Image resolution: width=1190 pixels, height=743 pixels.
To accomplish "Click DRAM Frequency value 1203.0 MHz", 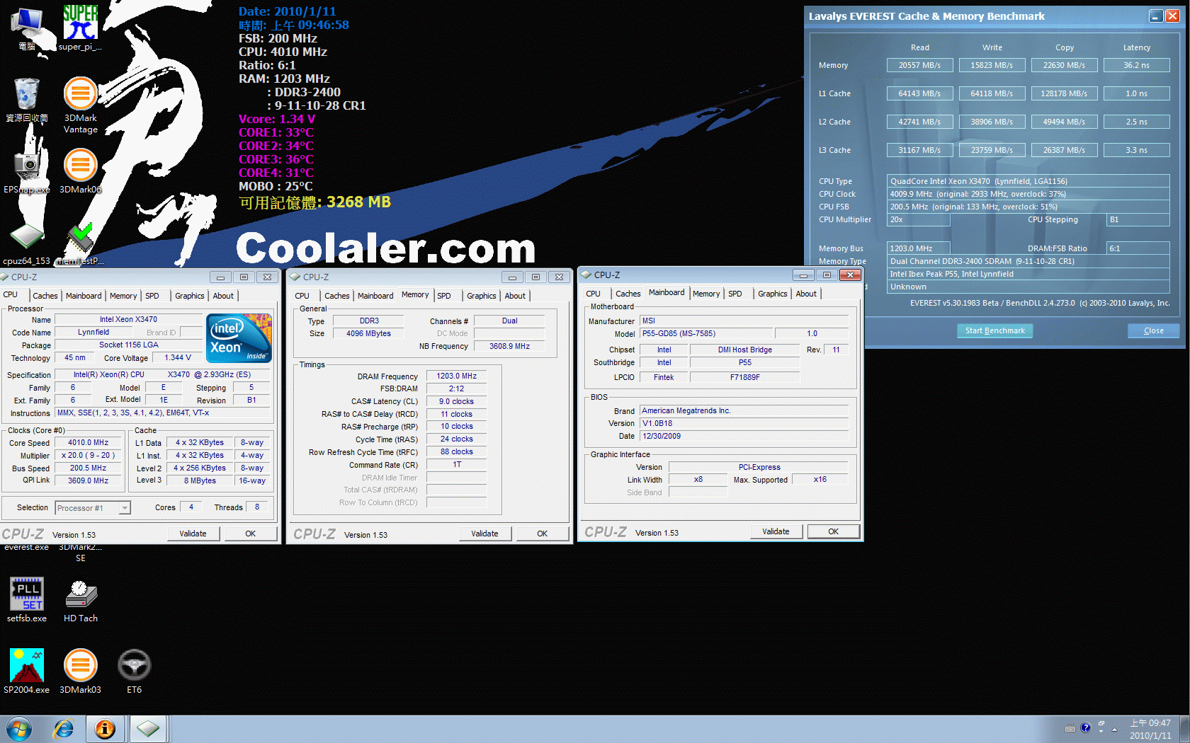I will click(456, 376).
